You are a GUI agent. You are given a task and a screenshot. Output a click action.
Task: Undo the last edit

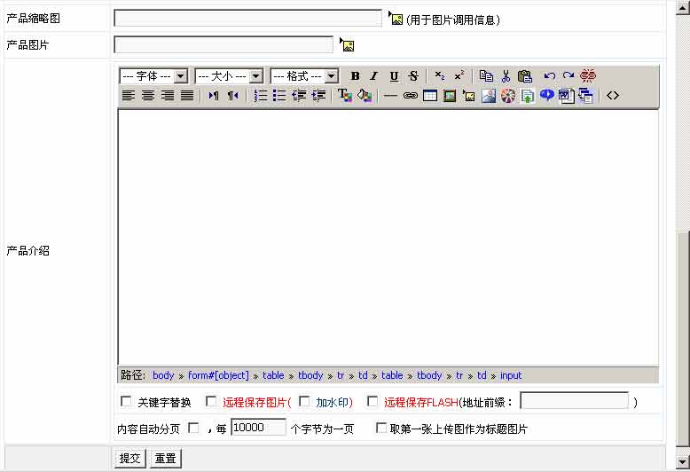pos(549,76)
